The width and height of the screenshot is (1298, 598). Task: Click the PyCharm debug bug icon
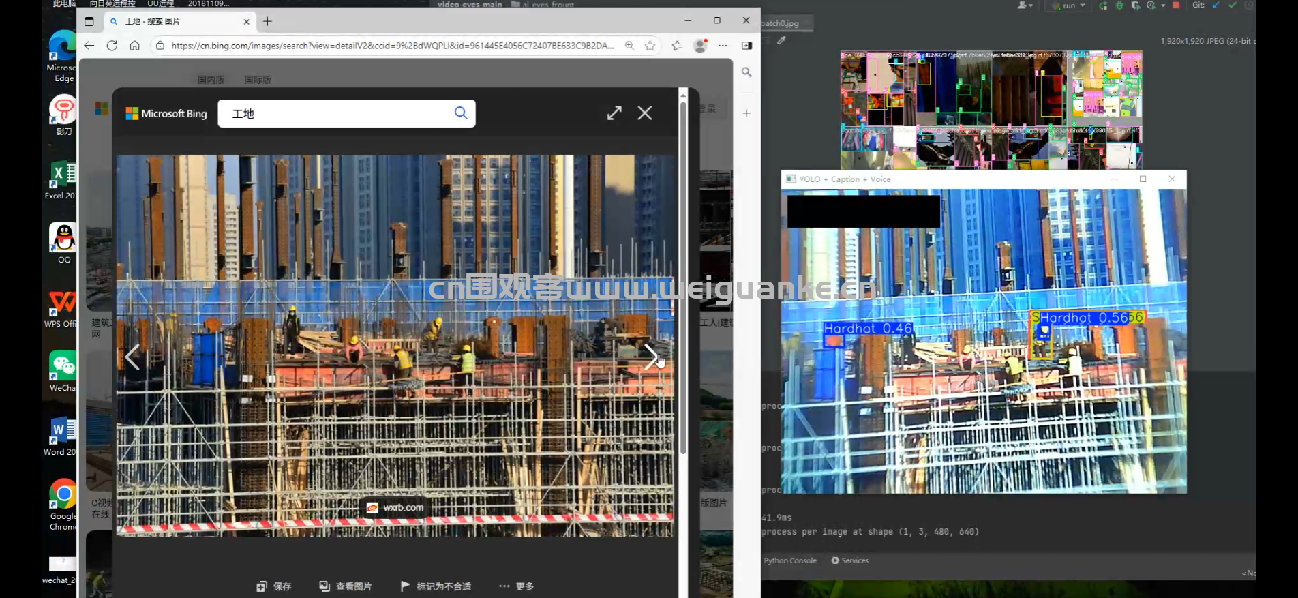click(x=1119, y=5)
